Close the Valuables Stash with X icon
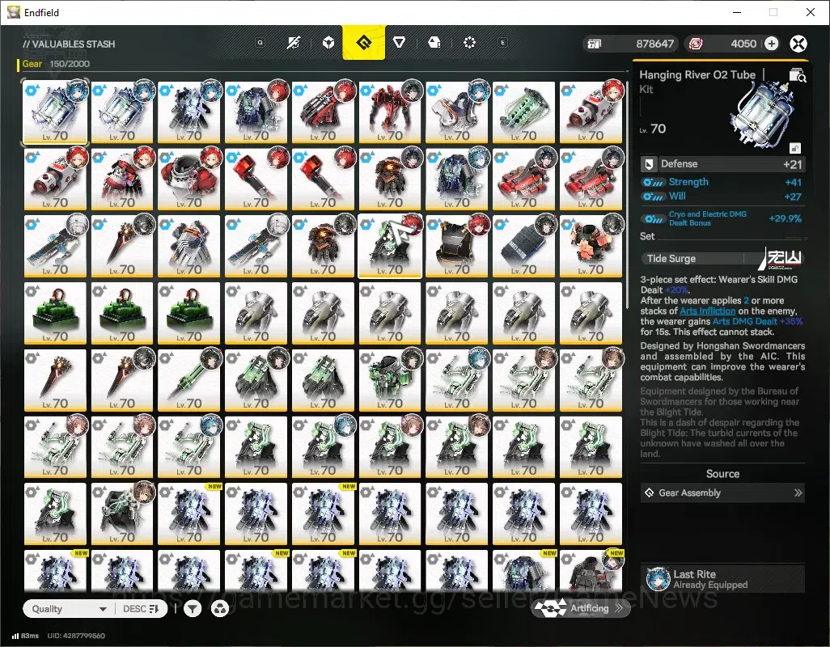 coord(798,44)
